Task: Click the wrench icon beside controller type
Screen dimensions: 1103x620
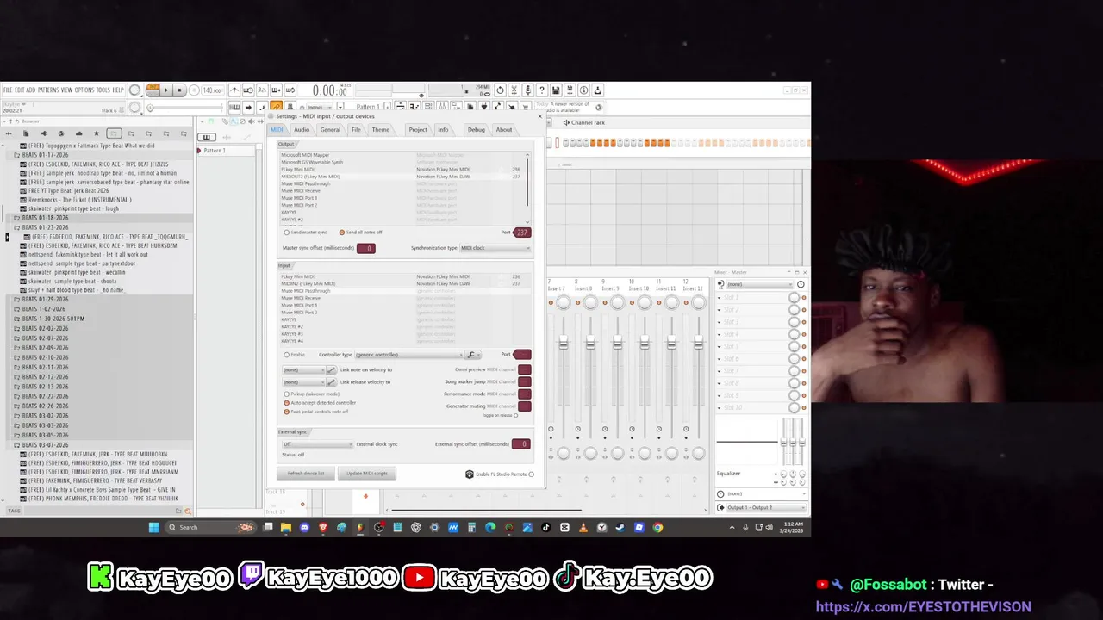Action: (x=470, y=355)
